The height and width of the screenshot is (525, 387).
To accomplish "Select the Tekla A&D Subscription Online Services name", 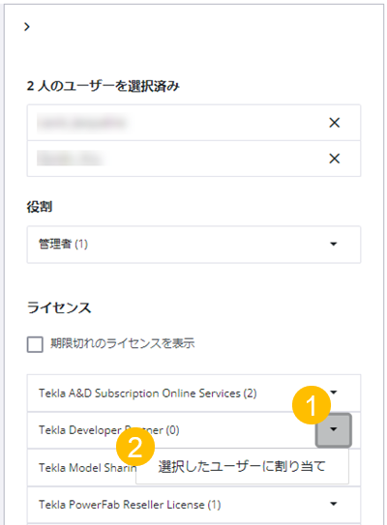I will pos(148,394).
